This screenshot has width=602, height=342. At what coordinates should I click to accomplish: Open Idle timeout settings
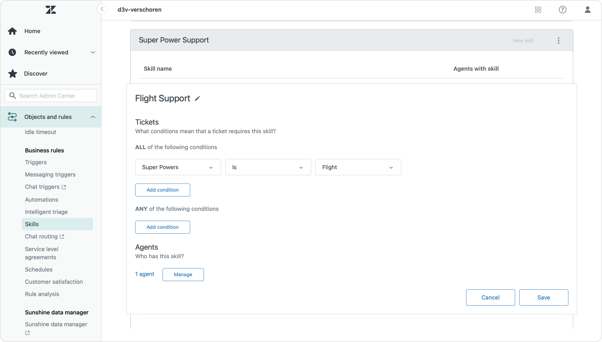point(41,132)
